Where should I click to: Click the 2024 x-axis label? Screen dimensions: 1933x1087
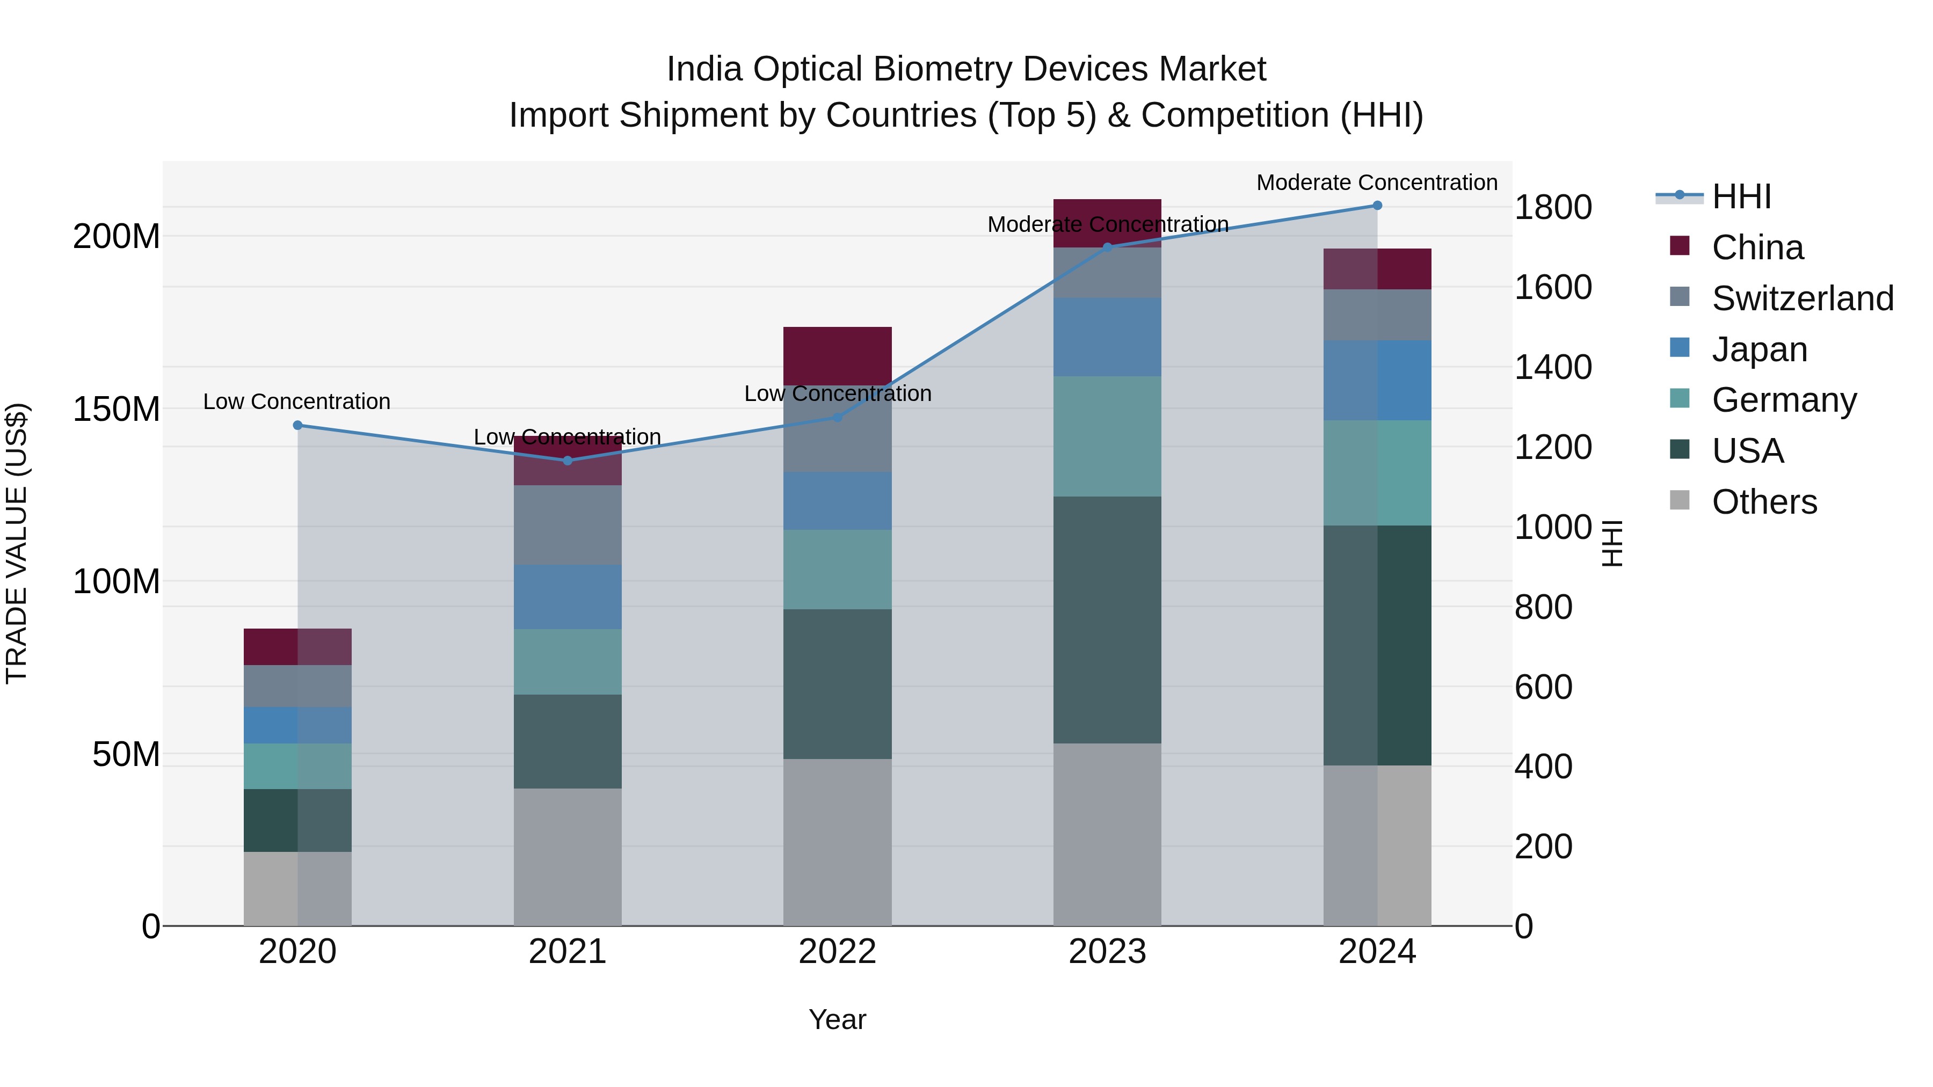coord(1377,952)
